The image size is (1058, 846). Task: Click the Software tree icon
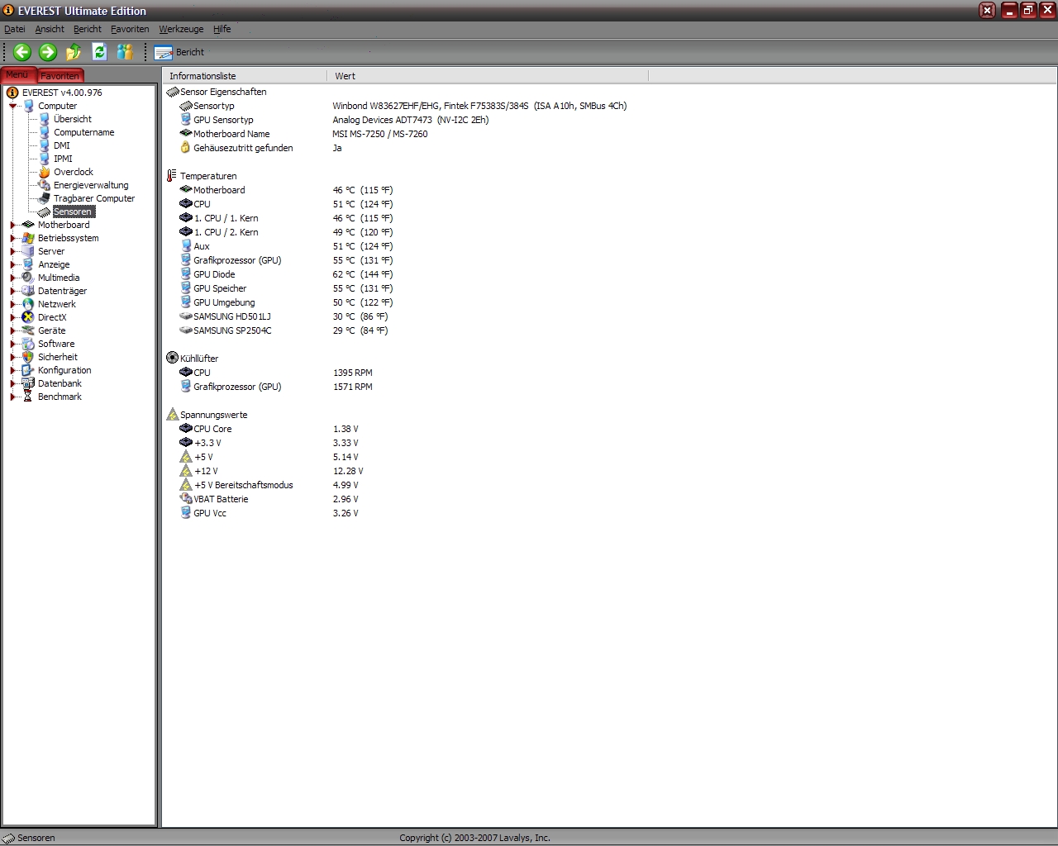pyautogui.click(x=28, y=344)
